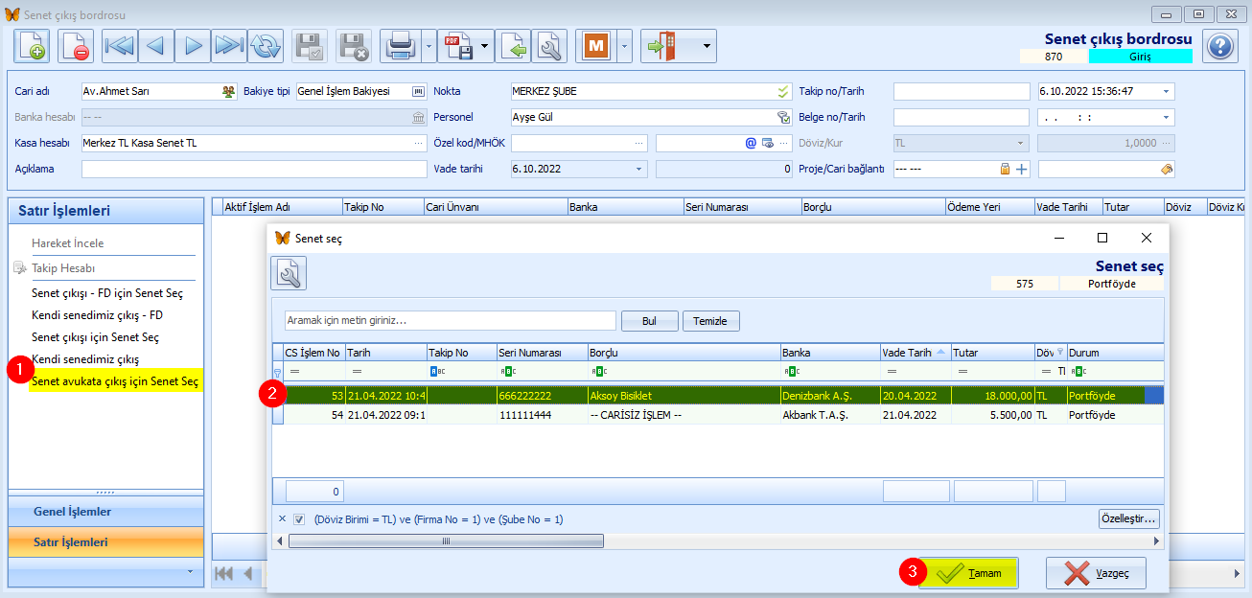The height and width of the screenshot is (598, 1252).
Task: Click the exit door icon
Action: (663, 45)
